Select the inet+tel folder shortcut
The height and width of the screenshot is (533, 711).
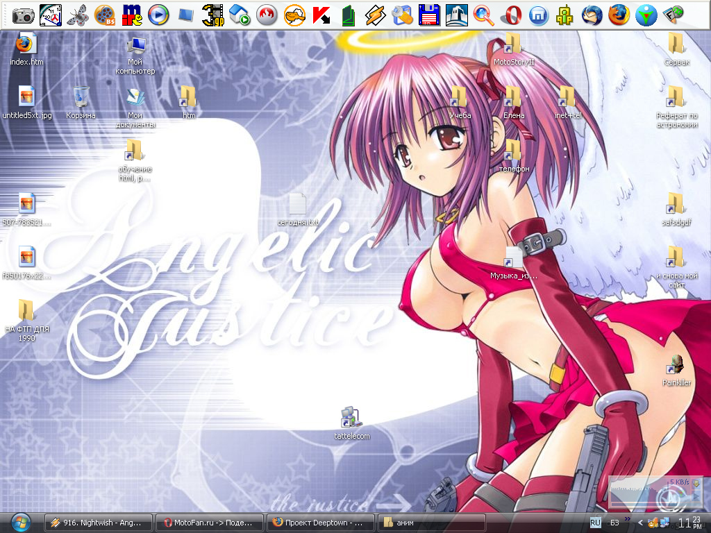pos(568,103)
